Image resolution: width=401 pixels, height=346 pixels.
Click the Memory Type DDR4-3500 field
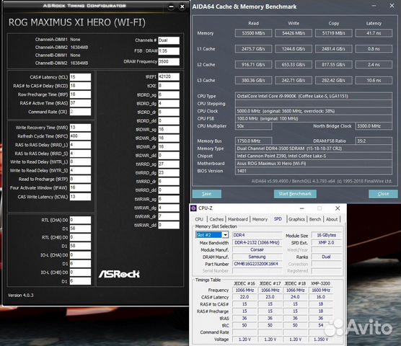[x=314, y=148]
